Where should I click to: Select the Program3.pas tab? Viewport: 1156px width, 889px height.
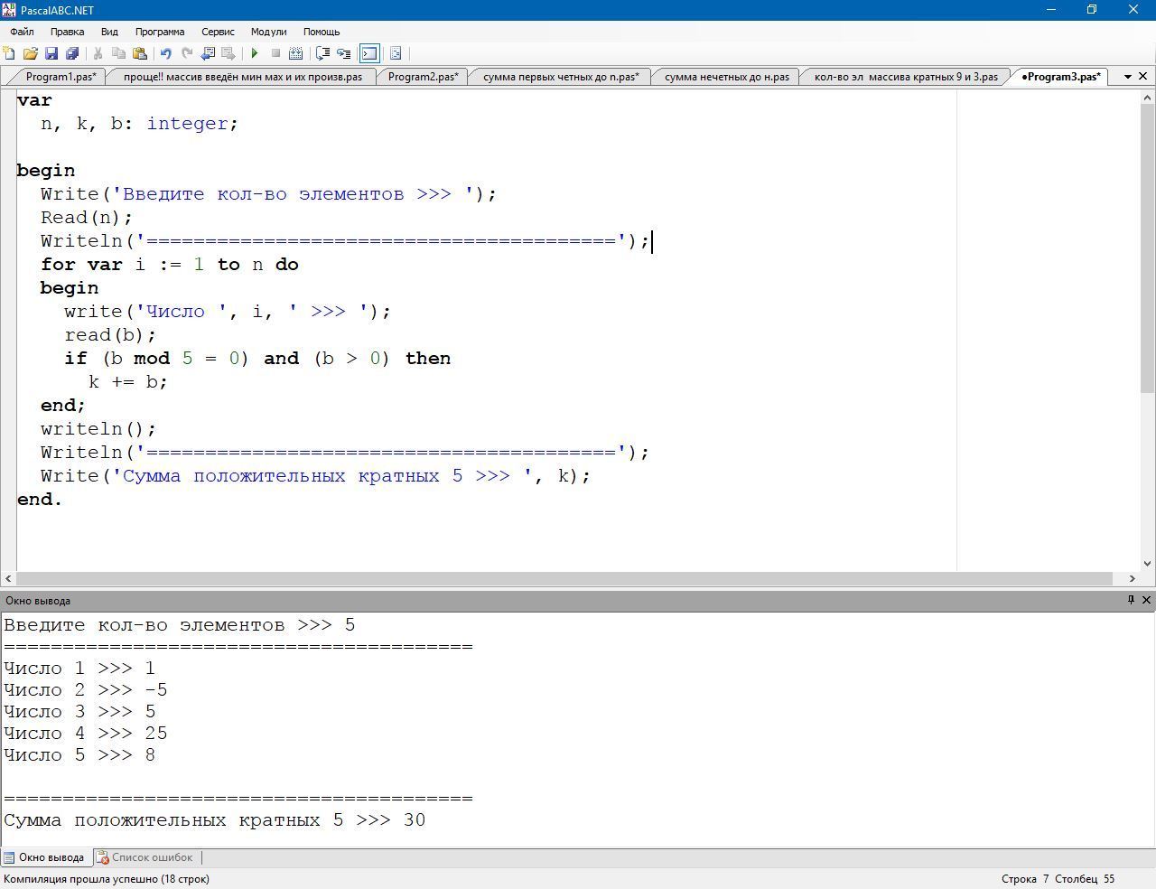[x=1061, y=77]
